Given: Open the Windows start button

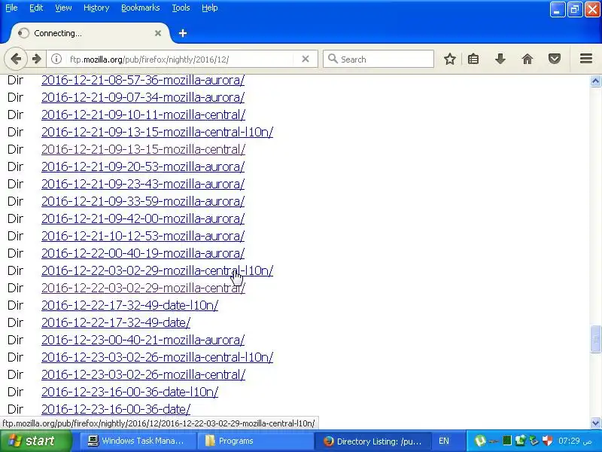Looking at the screenshot, I should [35, 441].
